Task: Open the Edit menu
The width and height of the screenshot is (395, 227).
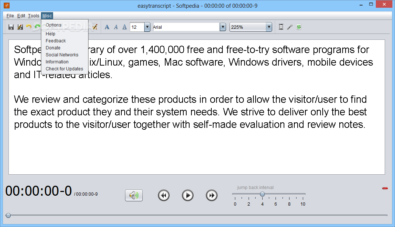Action: 21,16
